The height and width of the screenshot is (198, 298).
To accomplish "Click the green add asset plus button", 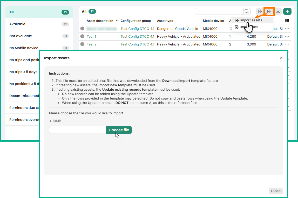I will (287, 11).
